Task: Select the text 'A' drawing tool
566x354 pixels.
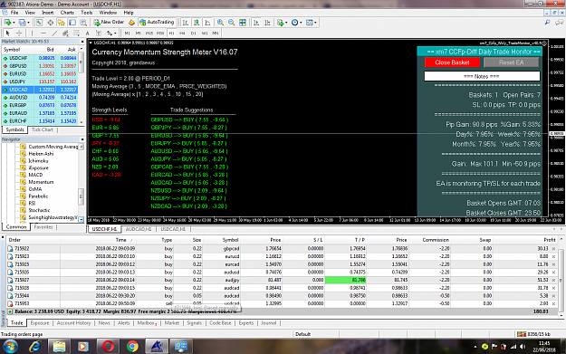Action: (87, 33)
